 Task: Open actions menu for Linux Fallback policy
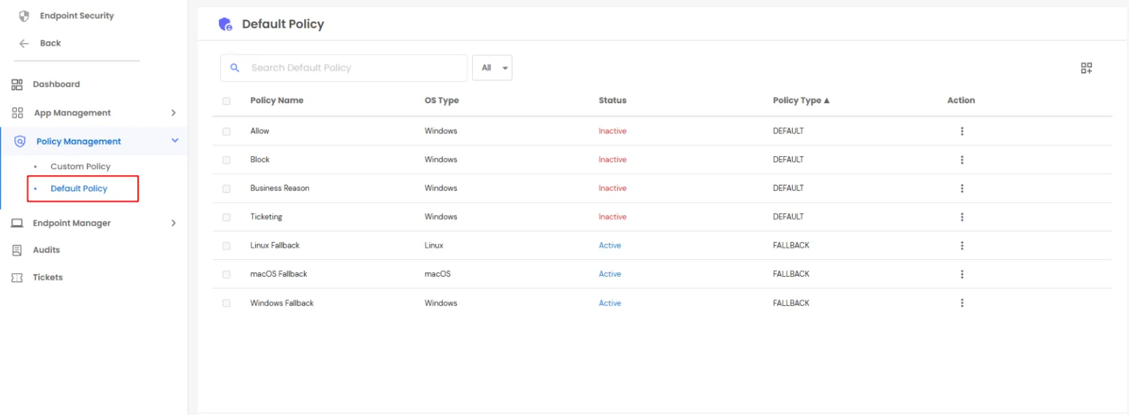point(961,246)
